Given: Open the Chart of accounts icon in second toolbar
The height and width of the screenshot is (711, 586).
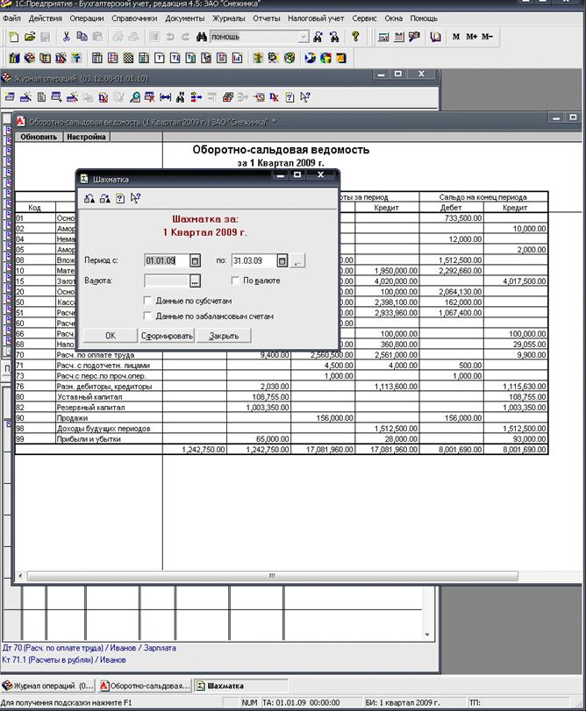Looking at the screenshot, I should pyautogui.click(x=14, y=58).
